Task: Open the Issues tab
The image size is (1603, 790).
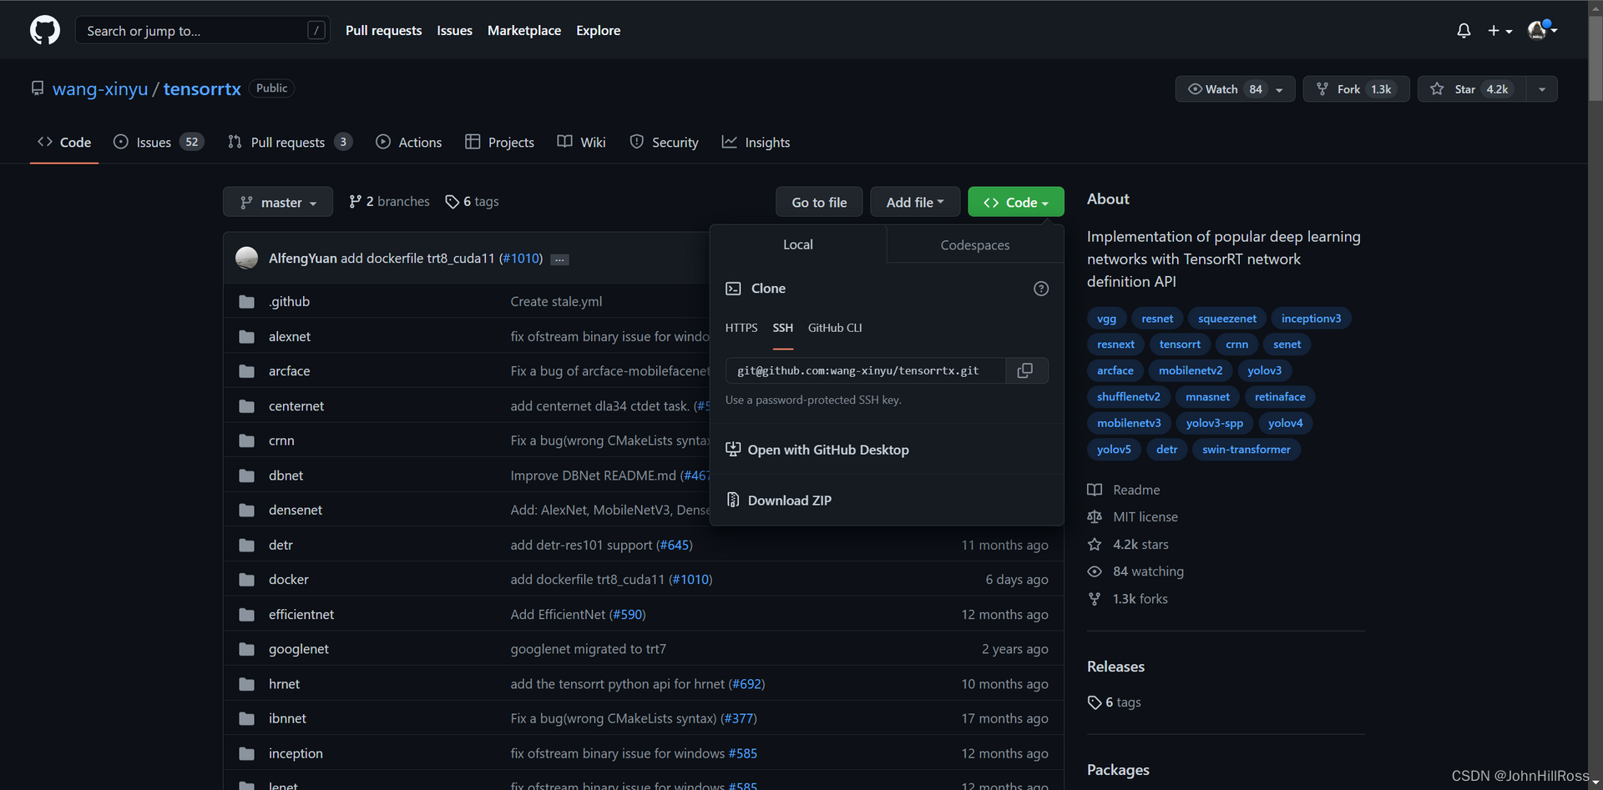Action: coord(159,142)
